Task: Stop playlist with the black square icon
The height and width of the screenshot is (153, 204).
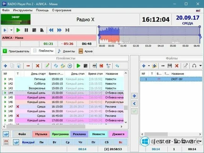Action: (x=85, y=66)
